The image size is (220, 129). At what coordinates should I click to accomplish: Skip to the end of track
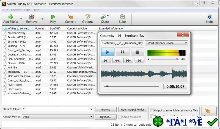tap(139, 61)
